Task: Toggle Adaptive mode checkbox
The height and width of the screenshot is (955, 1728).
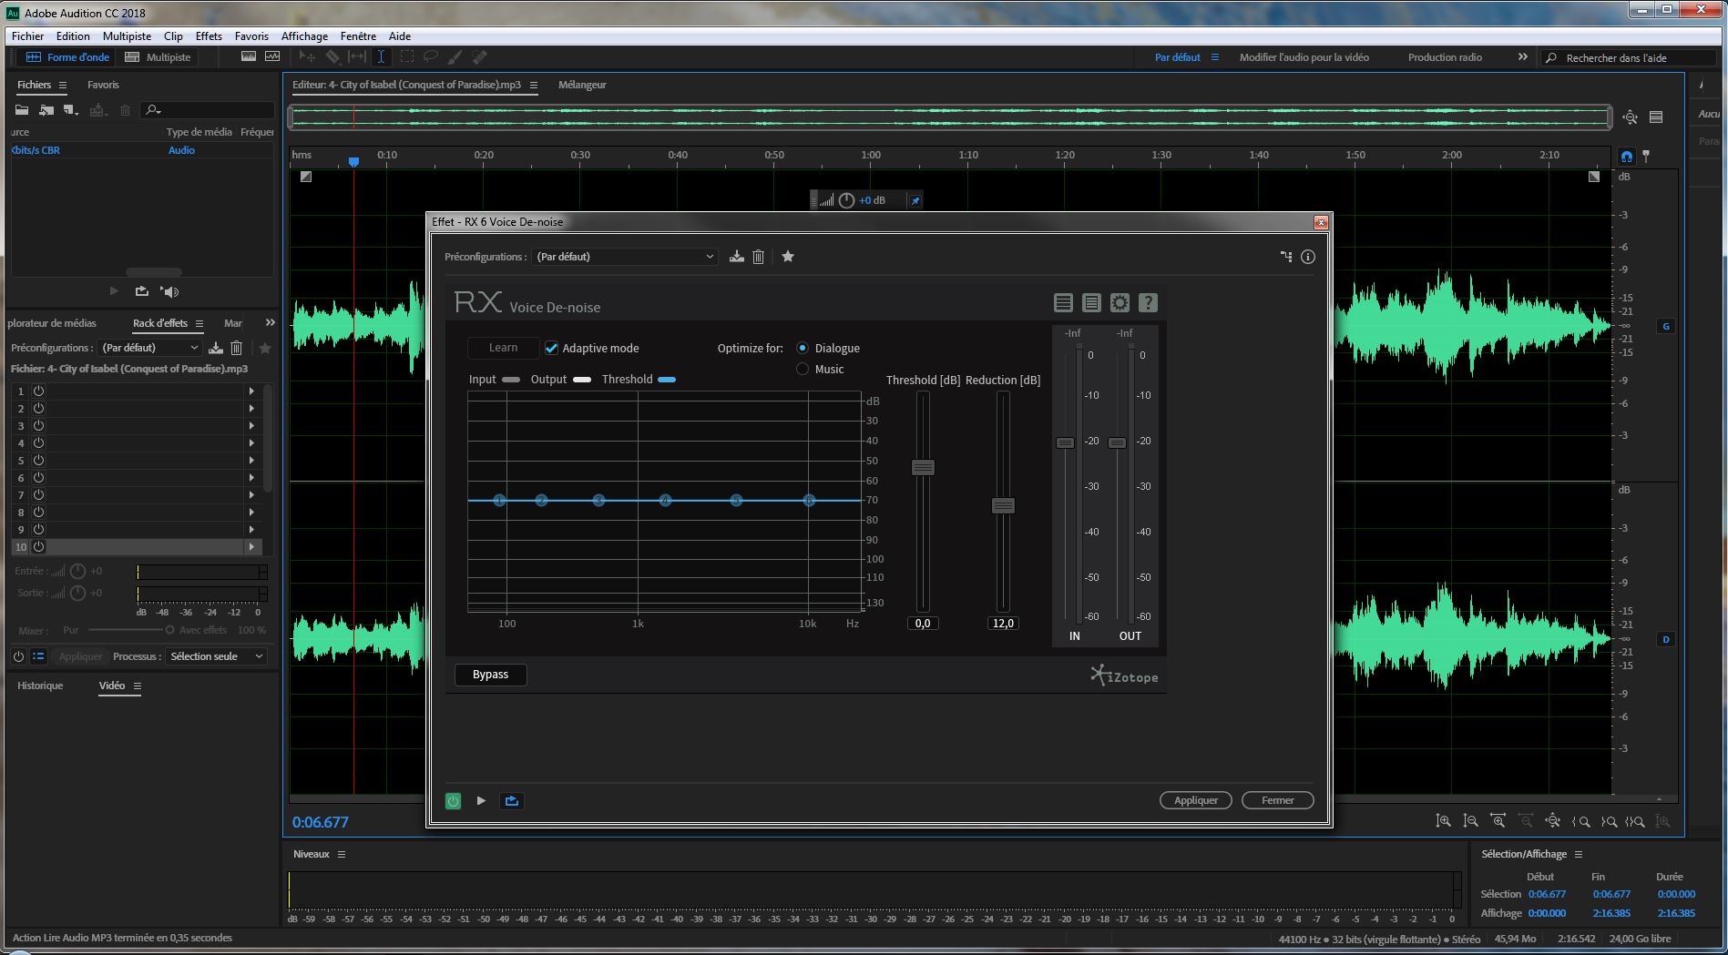Action: (551, 348)
